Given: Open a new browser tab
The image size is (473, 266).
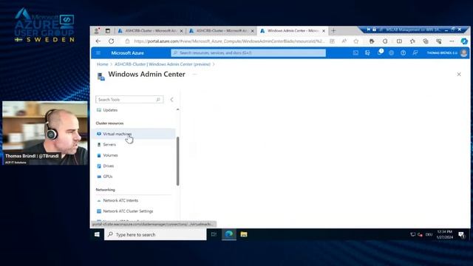Looking at the screenshot, I should tap(333, 31).
